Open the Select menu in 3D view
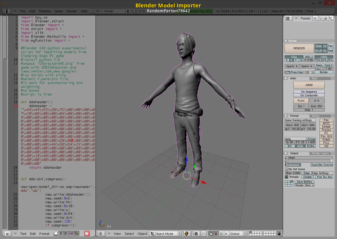Viewport: 337px width, 239px height. click(129, 234)
